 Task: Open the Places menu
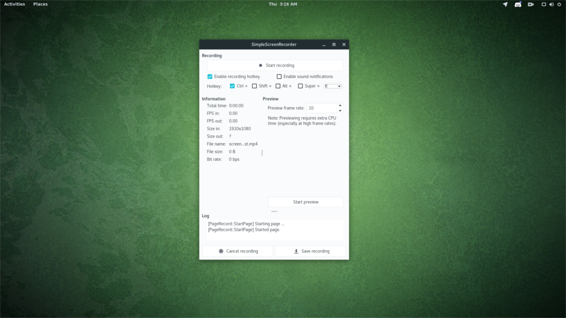(41, 4)
